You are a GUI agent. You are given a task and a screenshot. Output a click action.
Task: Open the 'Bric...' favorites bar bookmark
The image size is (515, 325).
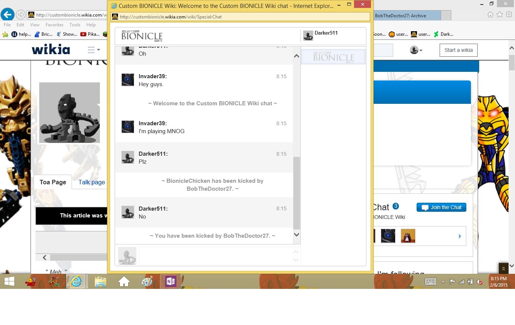pos(43,34)
